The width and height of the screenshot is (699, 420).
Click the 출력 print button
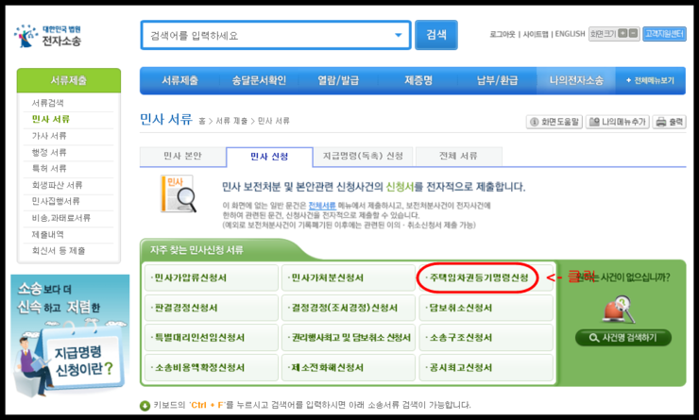(669, 122)
